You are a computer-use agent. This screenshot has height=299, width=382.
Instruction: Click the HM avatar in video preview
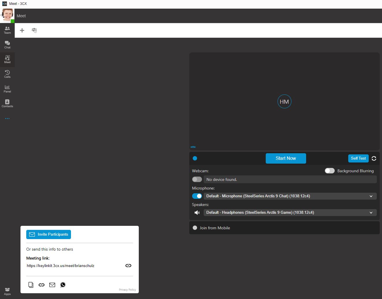pos(284,101)
